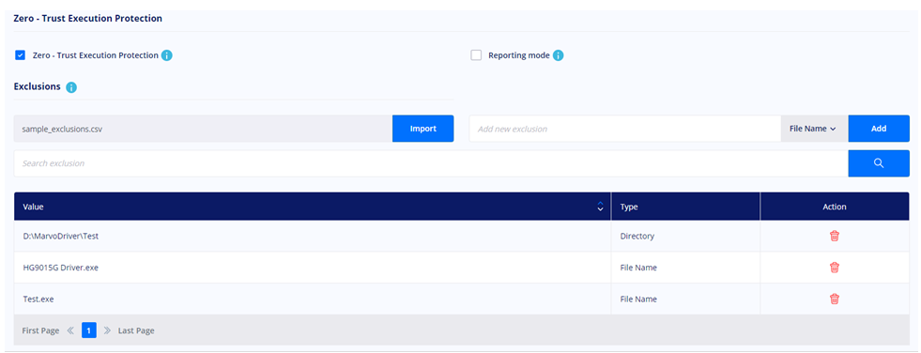
Task: Click the Add exclusion button
Action: 879,129
